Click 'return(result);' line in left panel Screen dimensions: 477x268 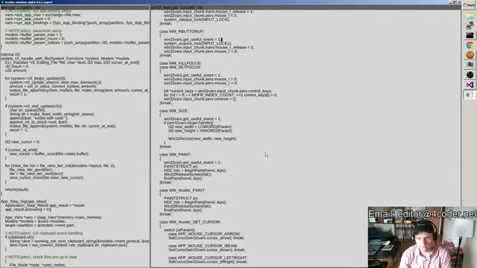17,190
